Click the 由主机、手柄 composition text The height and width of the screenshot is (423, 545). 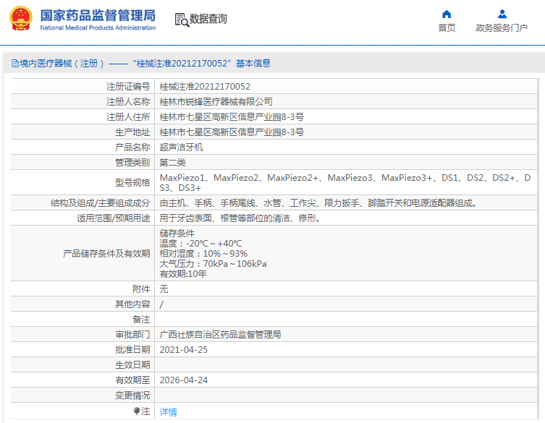tap(318, 202)
